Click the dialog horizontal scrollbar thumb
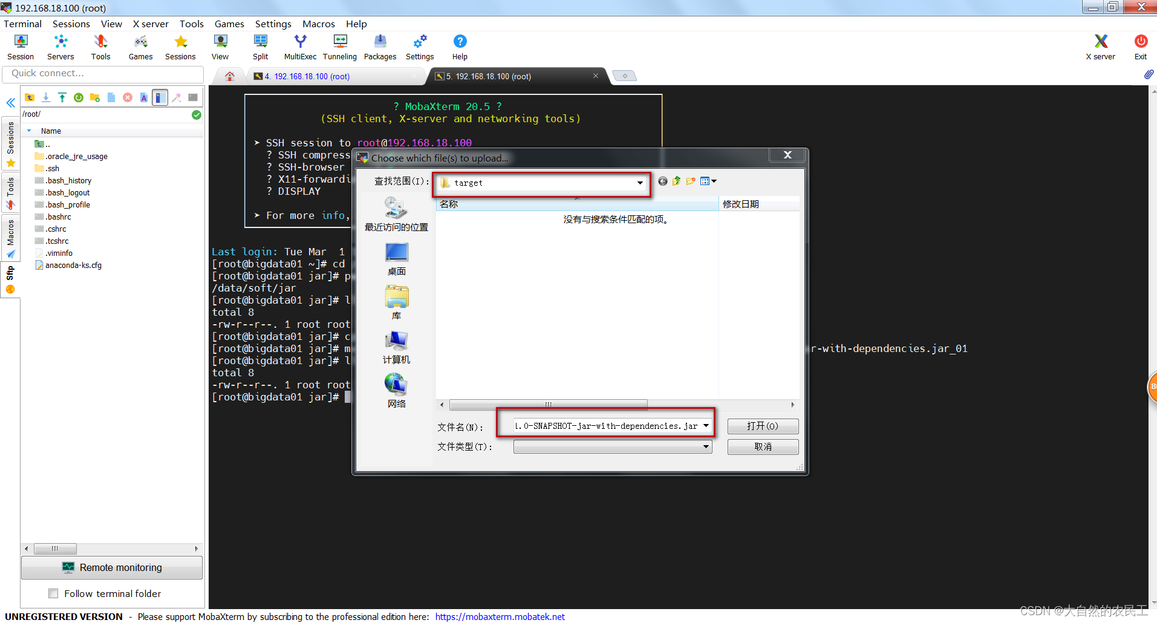This screenshot has height=623, width=1157. tap(549, 405)
